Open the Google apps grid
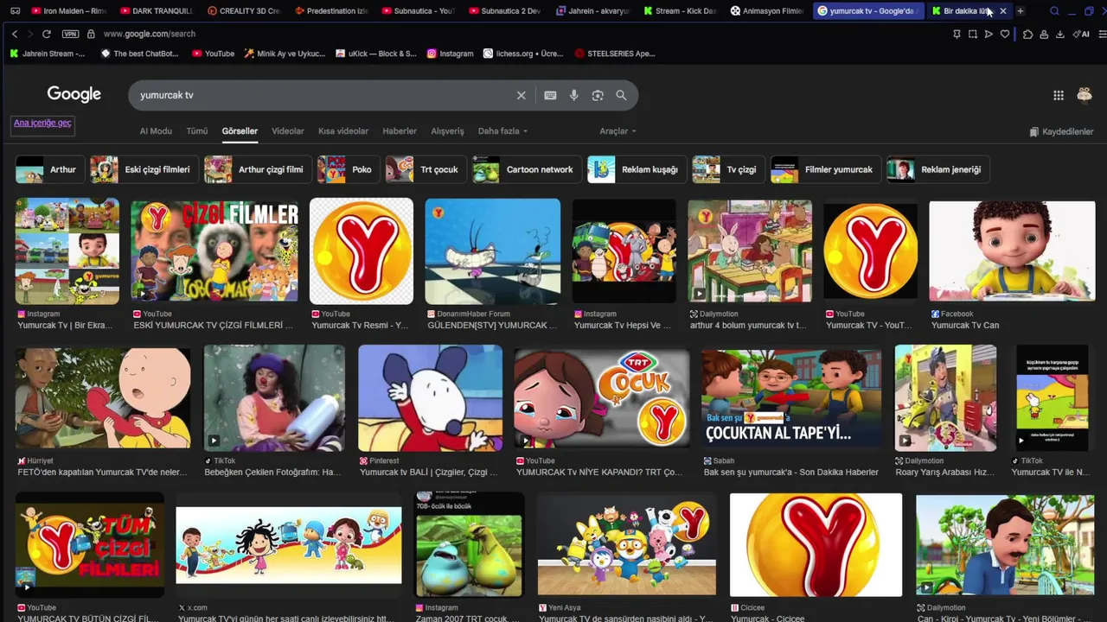Viewport: 1107px width, 622px height. pos(1059,95)
